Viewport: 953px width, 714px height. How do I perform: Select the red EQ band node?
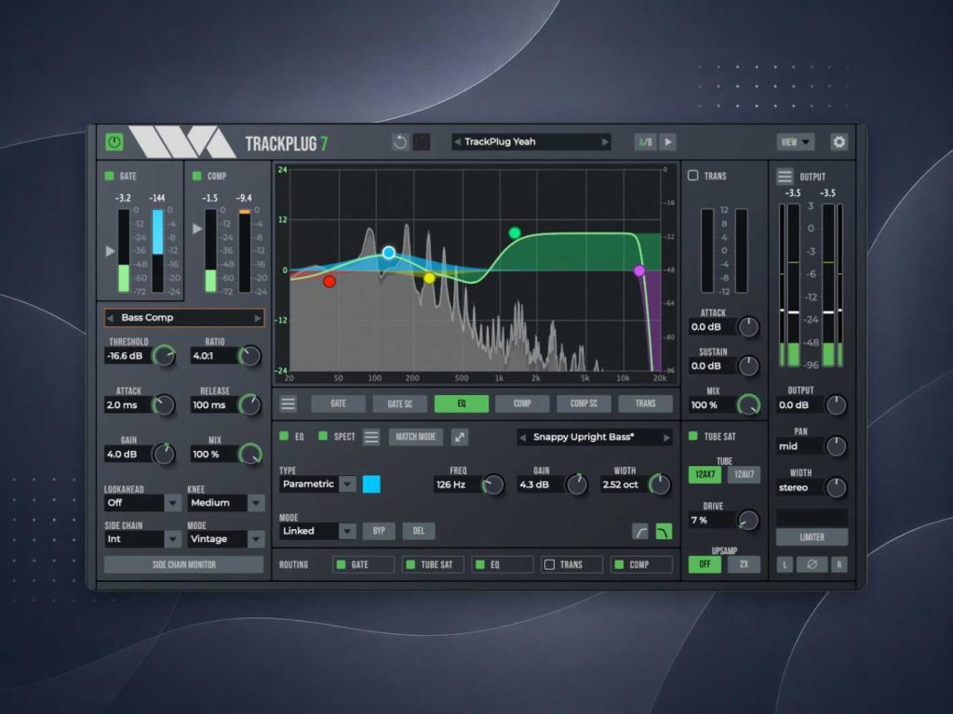click(329, 281)
